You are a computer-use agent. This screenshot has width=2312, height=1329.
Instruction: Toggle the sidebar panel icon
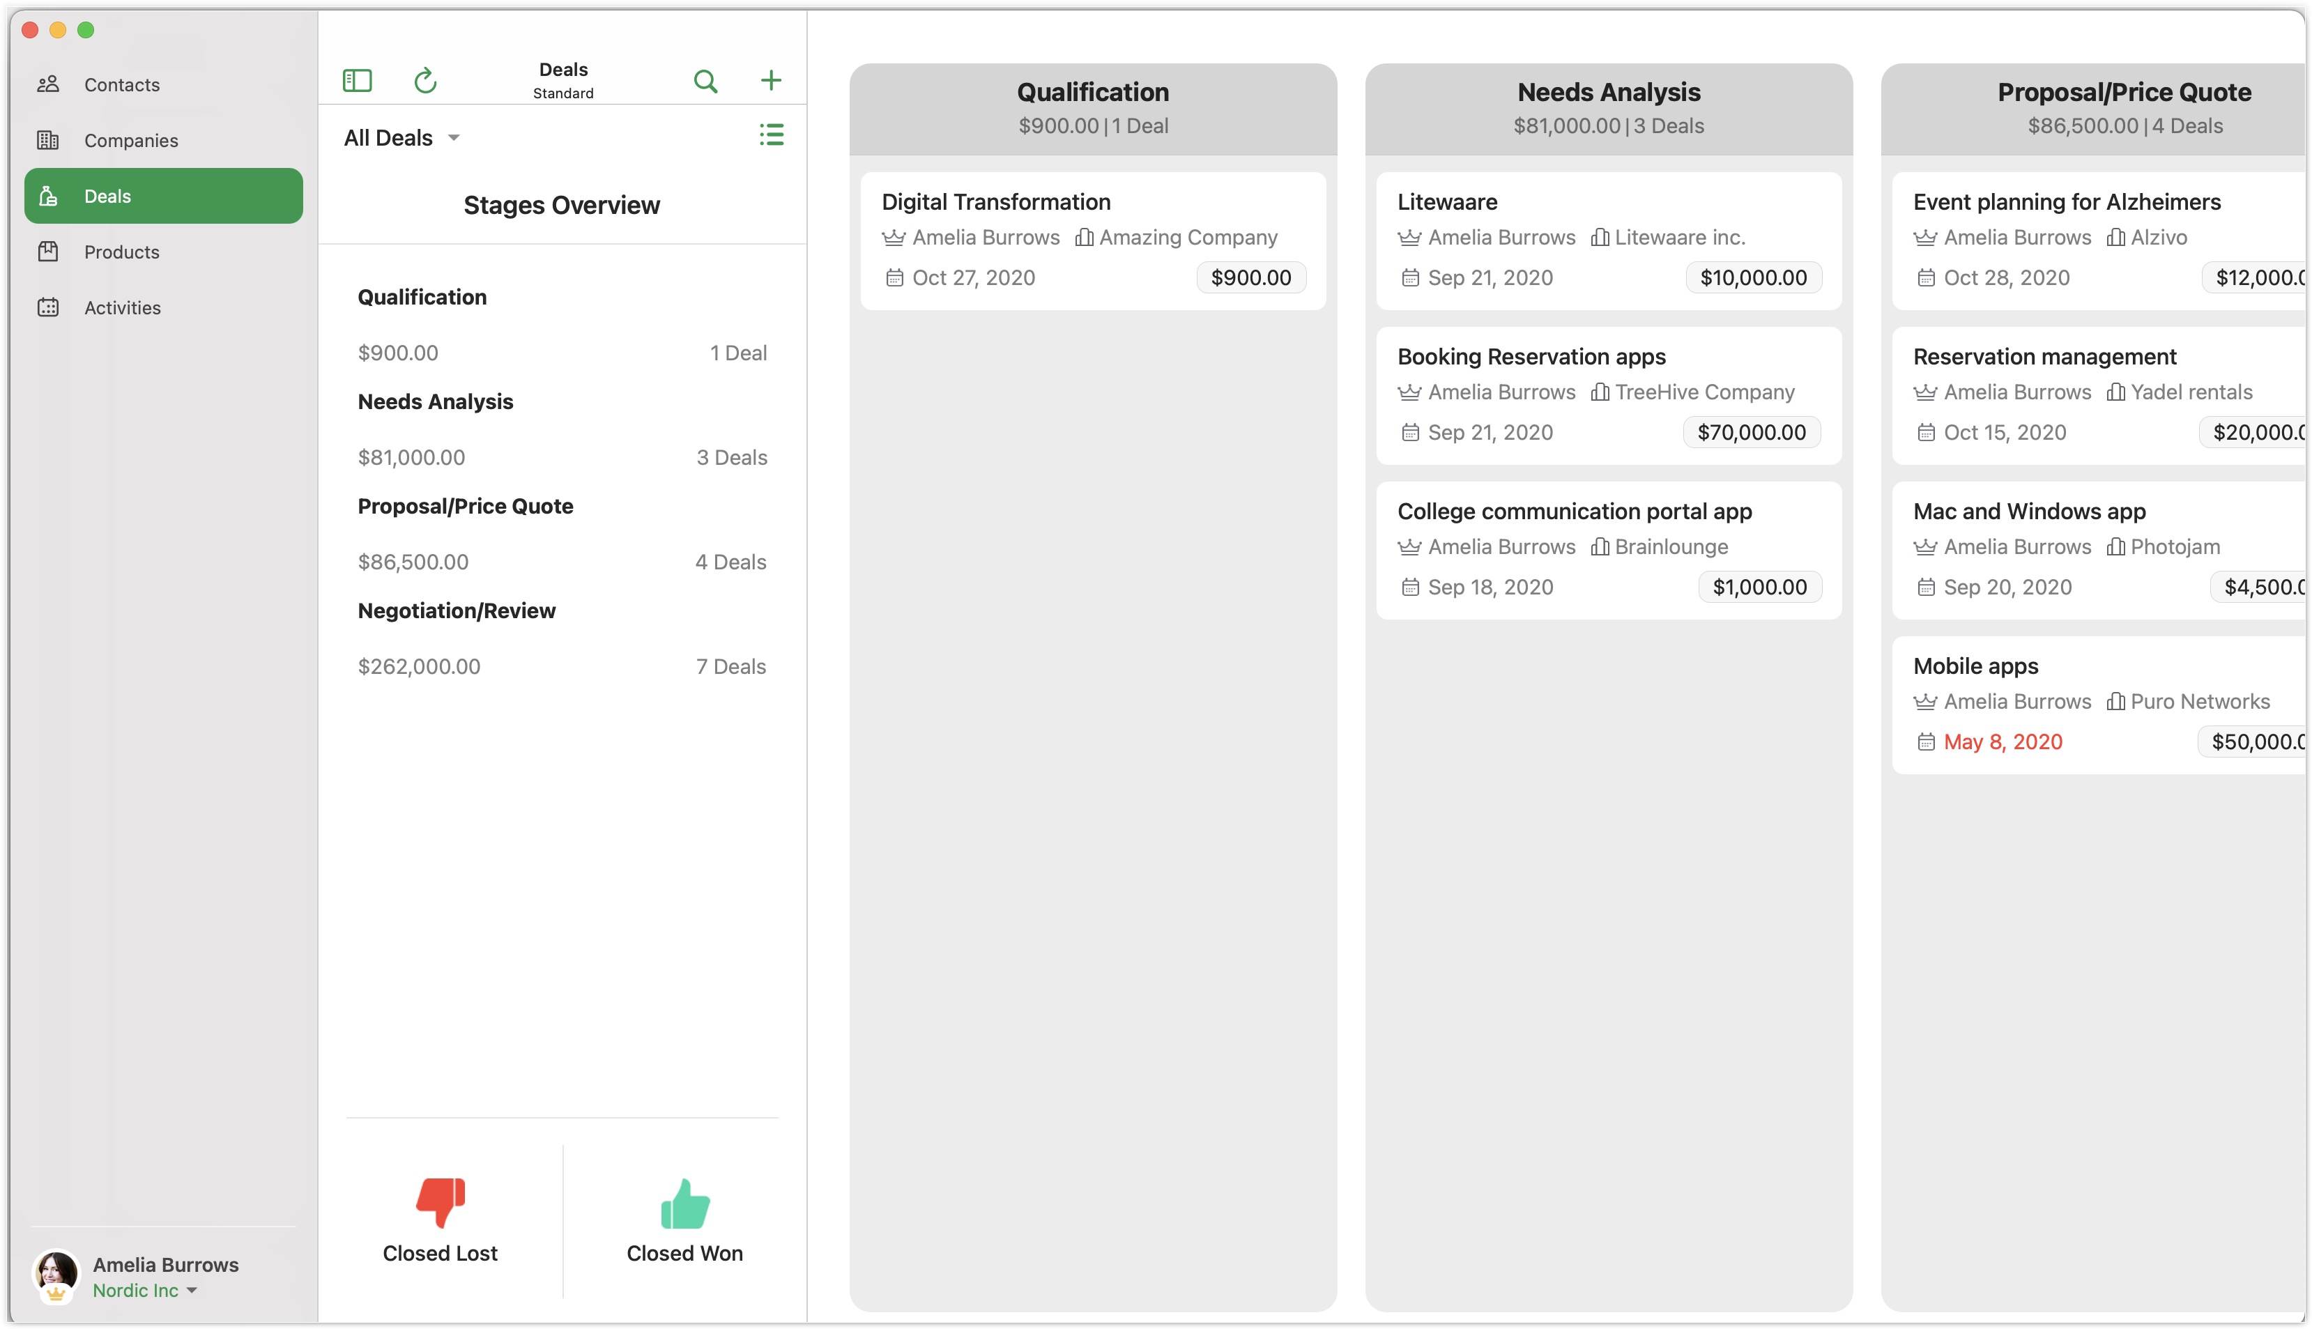coord(357,80)
